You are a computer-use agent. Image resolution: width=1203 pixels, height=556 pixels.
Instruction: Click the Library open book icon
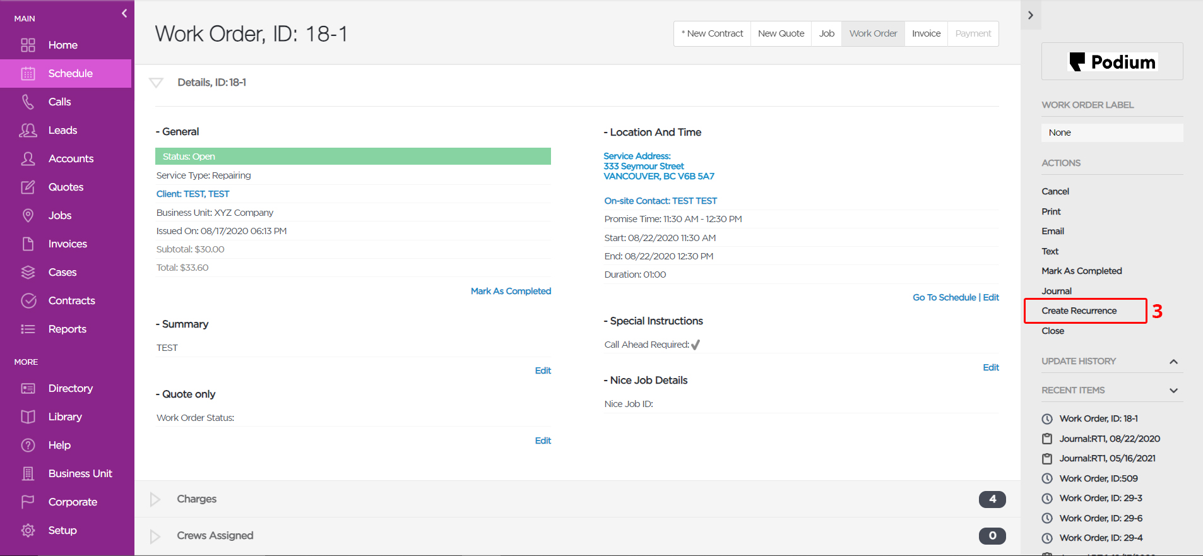[28, 417]
